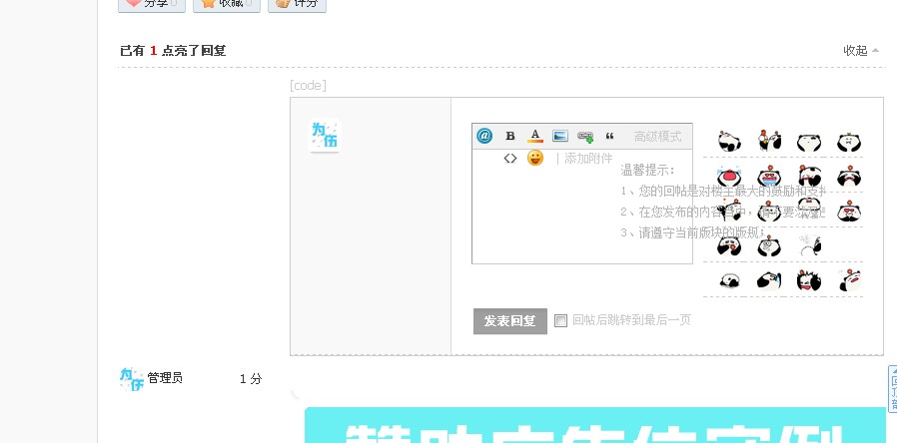Select the heart-eyed panda emoticon
The height and width of the screenshot is (443, 897).
(849, 212)
